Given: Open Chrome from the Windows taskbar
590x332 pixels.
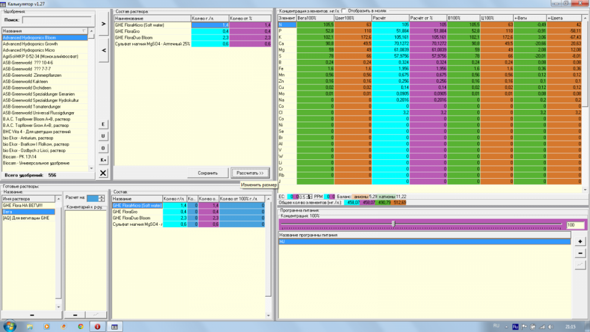Looking at the screenshot, I should coord(80,326).
